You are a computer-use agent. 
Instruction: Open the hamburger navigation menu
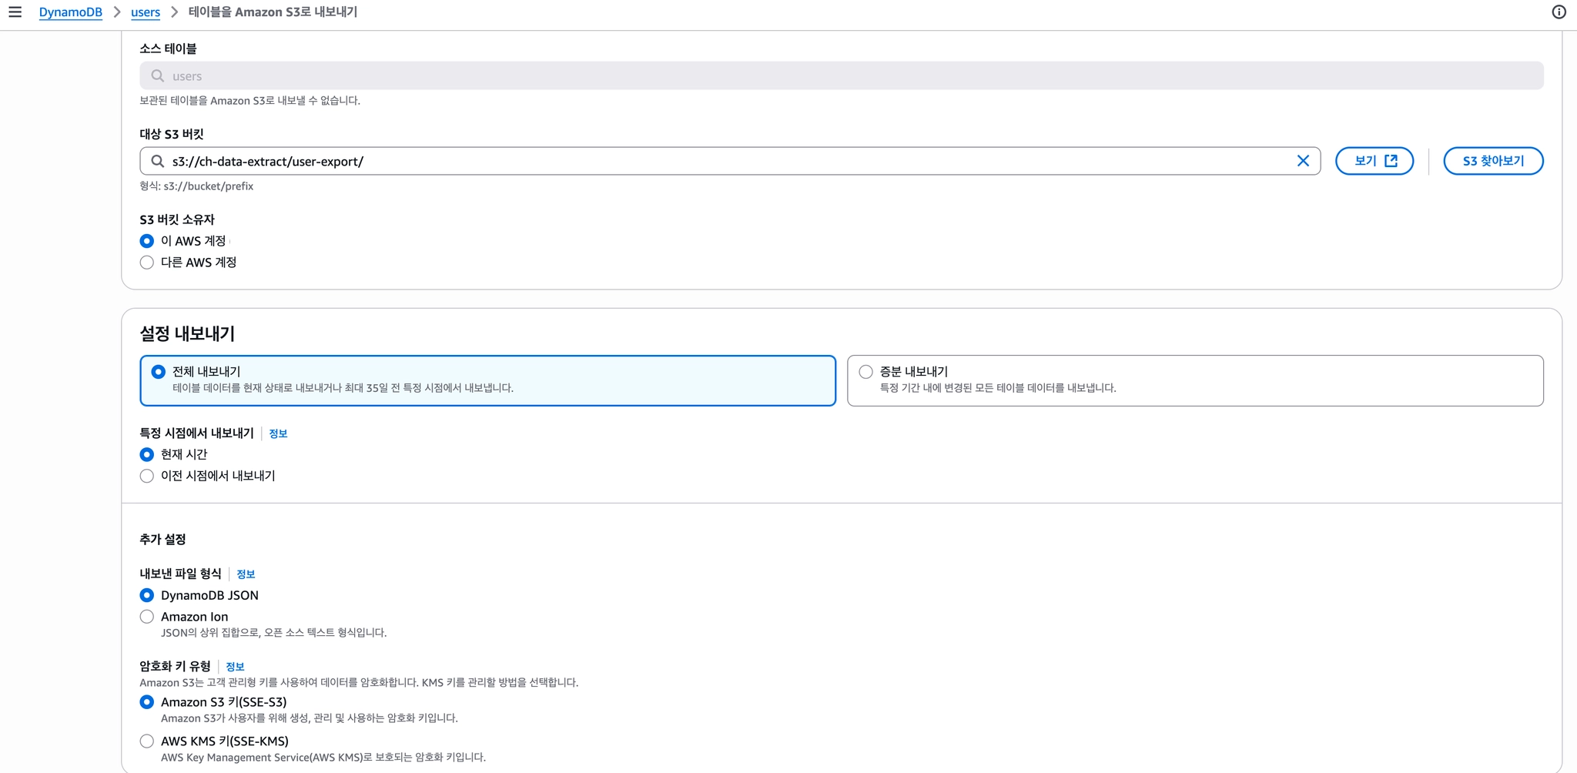coord(15,12)
